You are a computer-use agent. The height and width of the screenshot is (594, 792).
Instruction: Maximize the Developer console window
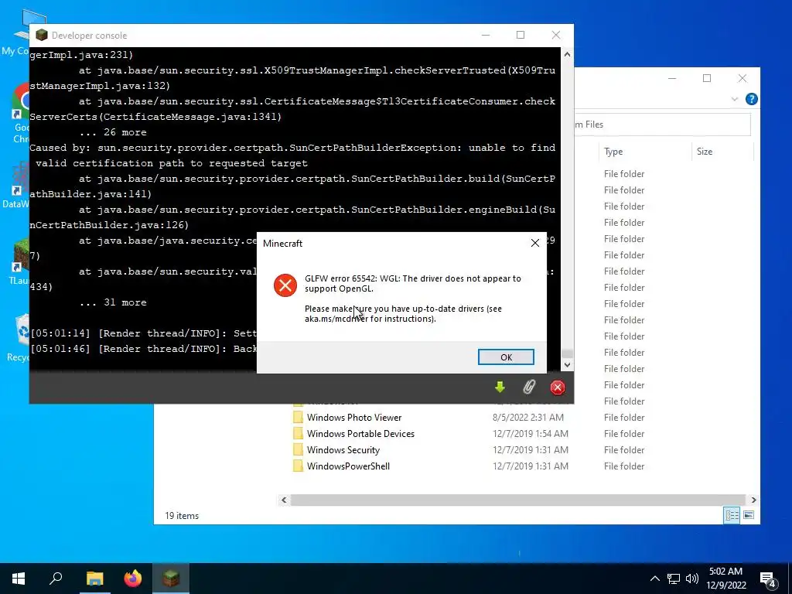tap(521, 35)
